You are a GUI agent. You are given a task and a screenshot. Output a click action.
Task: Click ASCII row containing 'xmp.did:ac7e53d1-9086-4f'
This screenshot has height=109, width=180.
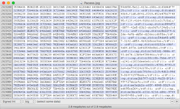click(x=148, y=51)
